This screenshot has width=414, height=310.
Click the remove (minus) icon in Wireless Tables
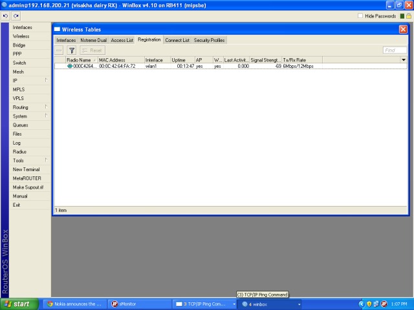coord(59,50)
